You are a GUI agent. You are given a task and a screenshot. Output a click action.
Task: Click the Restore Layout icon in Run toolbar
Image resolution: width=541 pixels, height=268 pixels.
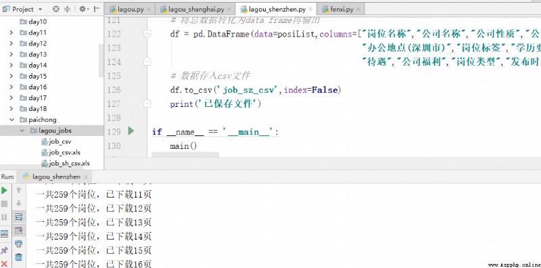tap(4, 234)
